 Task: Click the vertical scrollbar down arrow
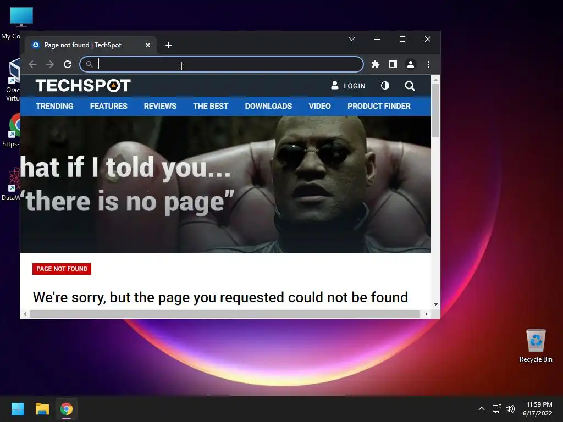click(x=435, y=304)
